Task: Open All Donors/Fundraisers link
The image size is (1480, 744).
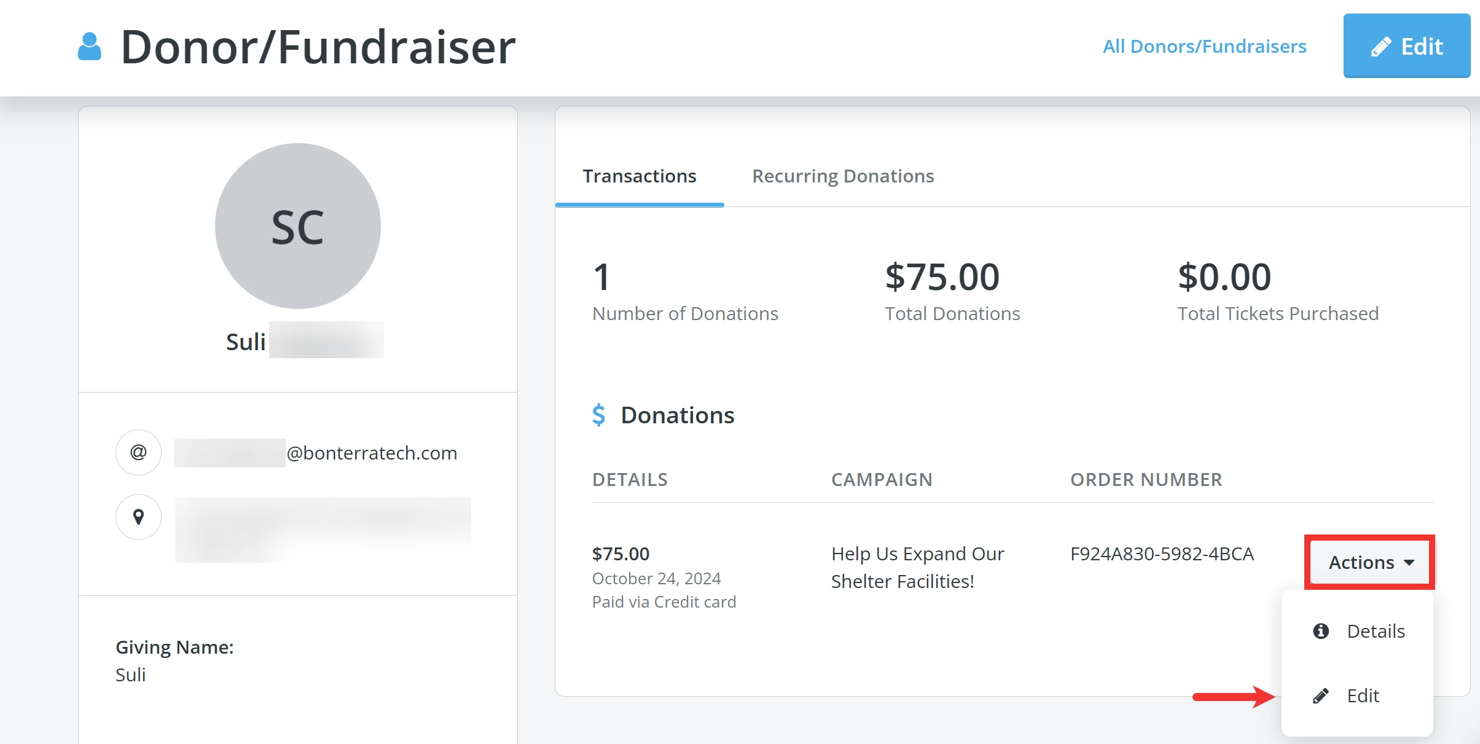Action: (1204, 46)
